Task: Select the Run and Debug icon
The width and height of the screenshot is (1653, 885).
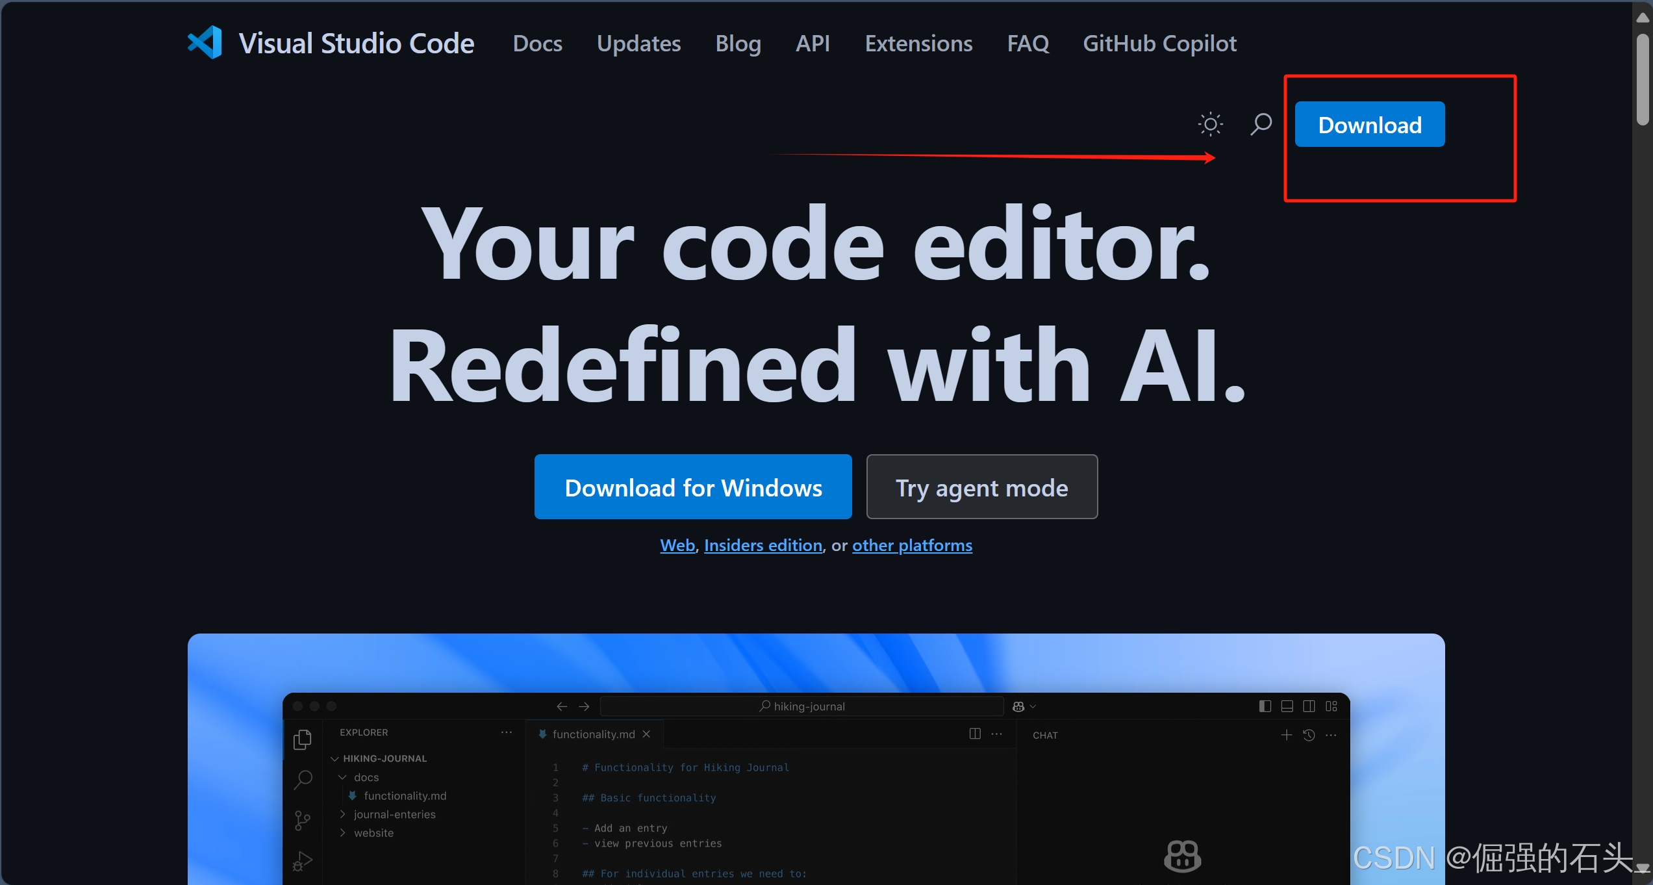Action: click(303, 861)
